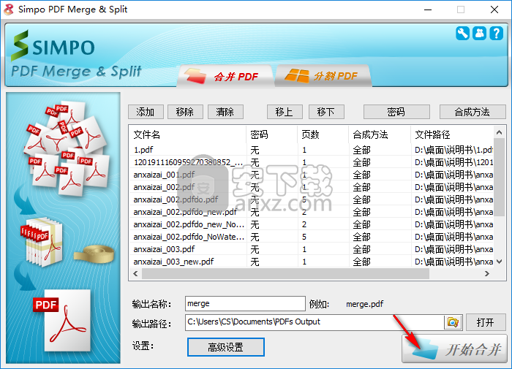512x369 pixels.
Task: Click the 文件路径 column header
Action: 453,134
